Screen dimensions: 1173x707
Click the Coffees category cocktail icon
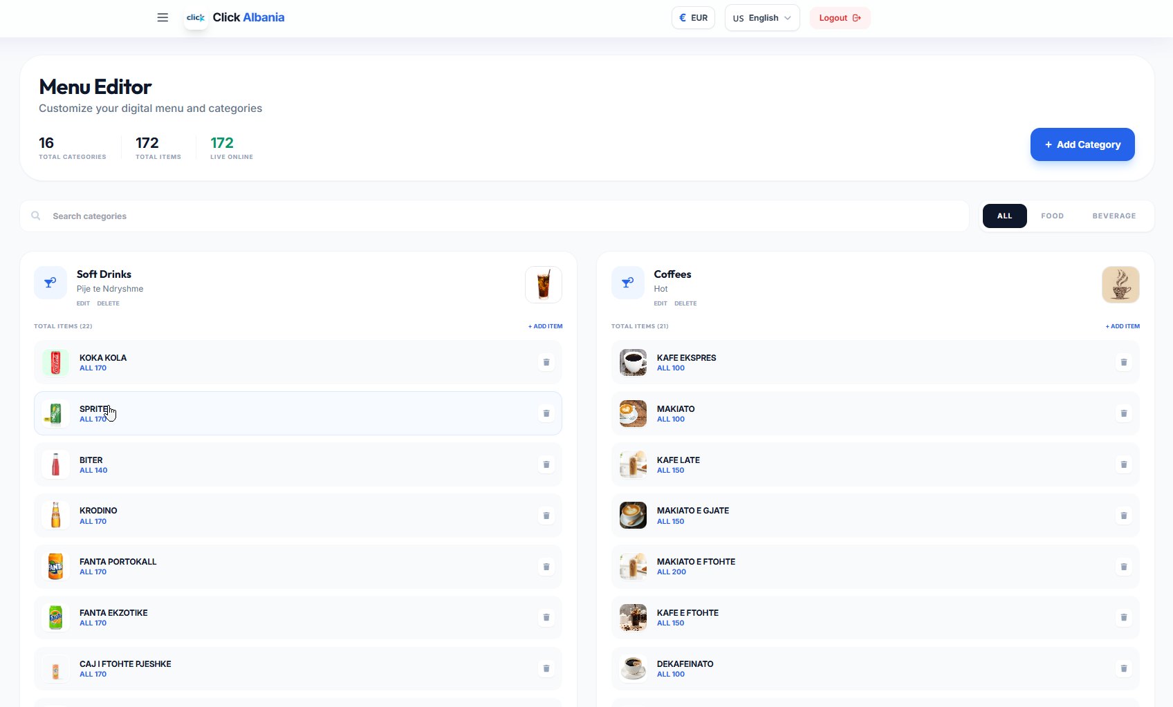(628, 283)
